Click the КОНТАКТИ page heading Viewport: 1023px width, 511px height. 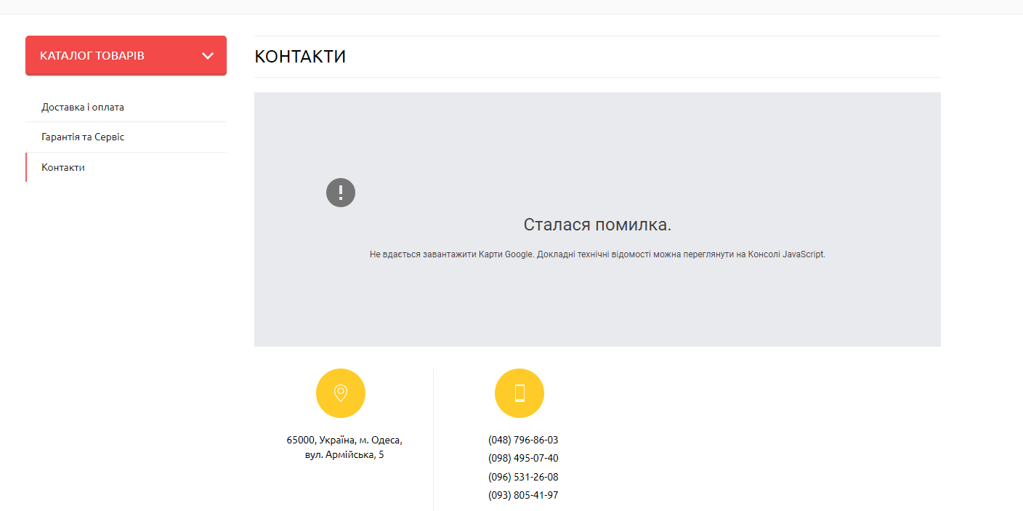(300, 57)
